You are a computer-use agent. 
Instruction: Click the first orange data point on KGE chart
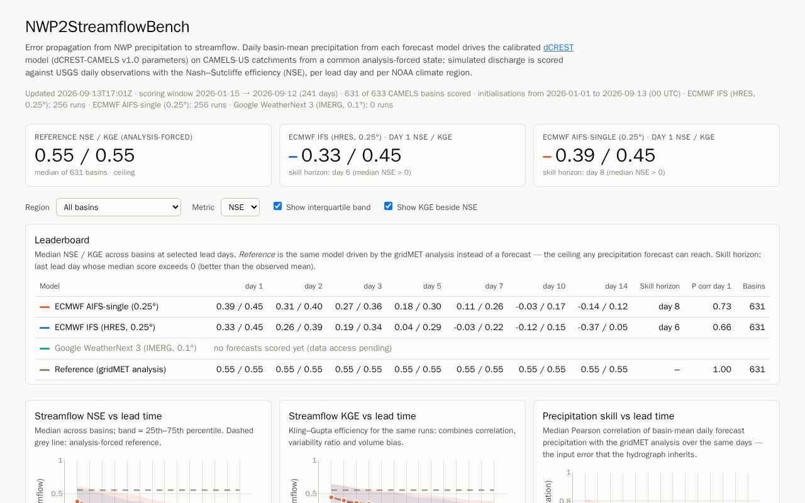coord(331,497)
